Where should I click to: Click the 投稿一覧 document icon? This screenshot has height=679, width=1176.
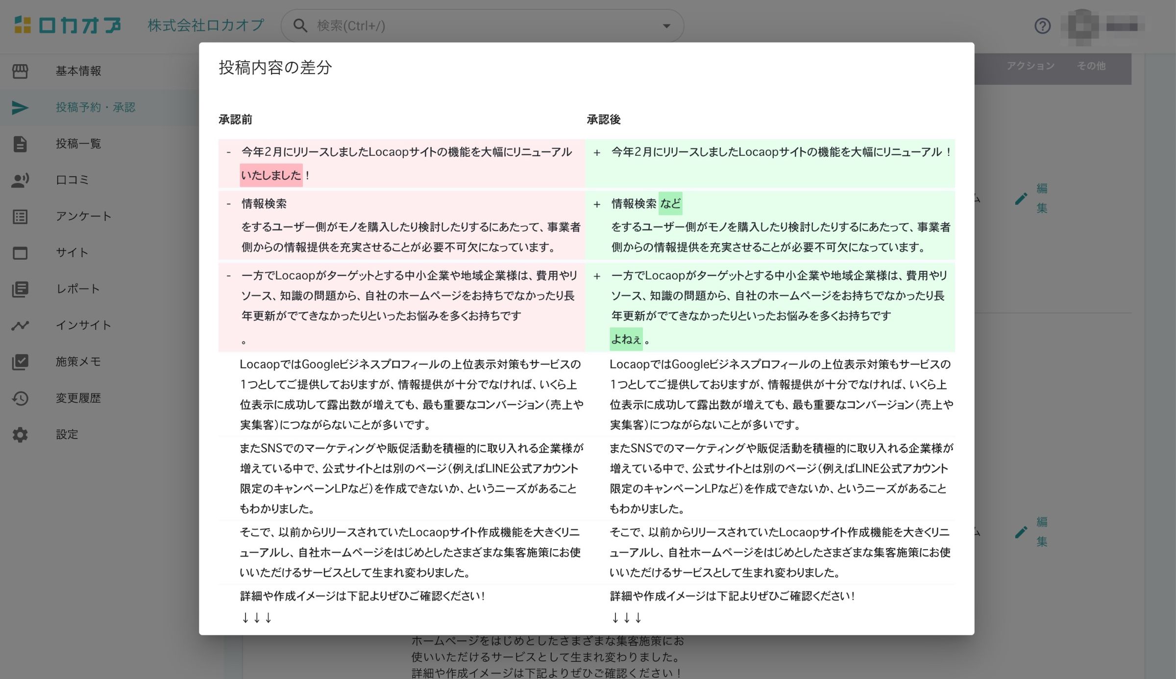20,144
